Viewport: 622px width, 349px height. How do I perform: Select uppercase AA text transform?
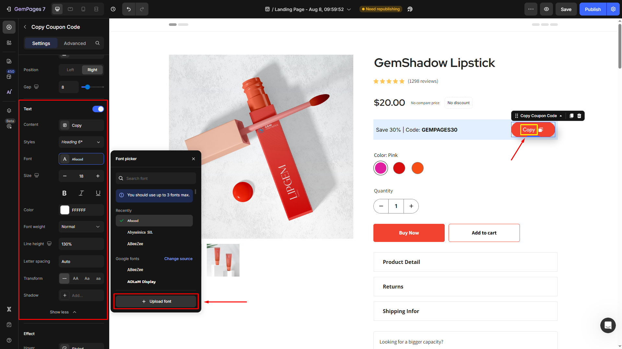76,278
